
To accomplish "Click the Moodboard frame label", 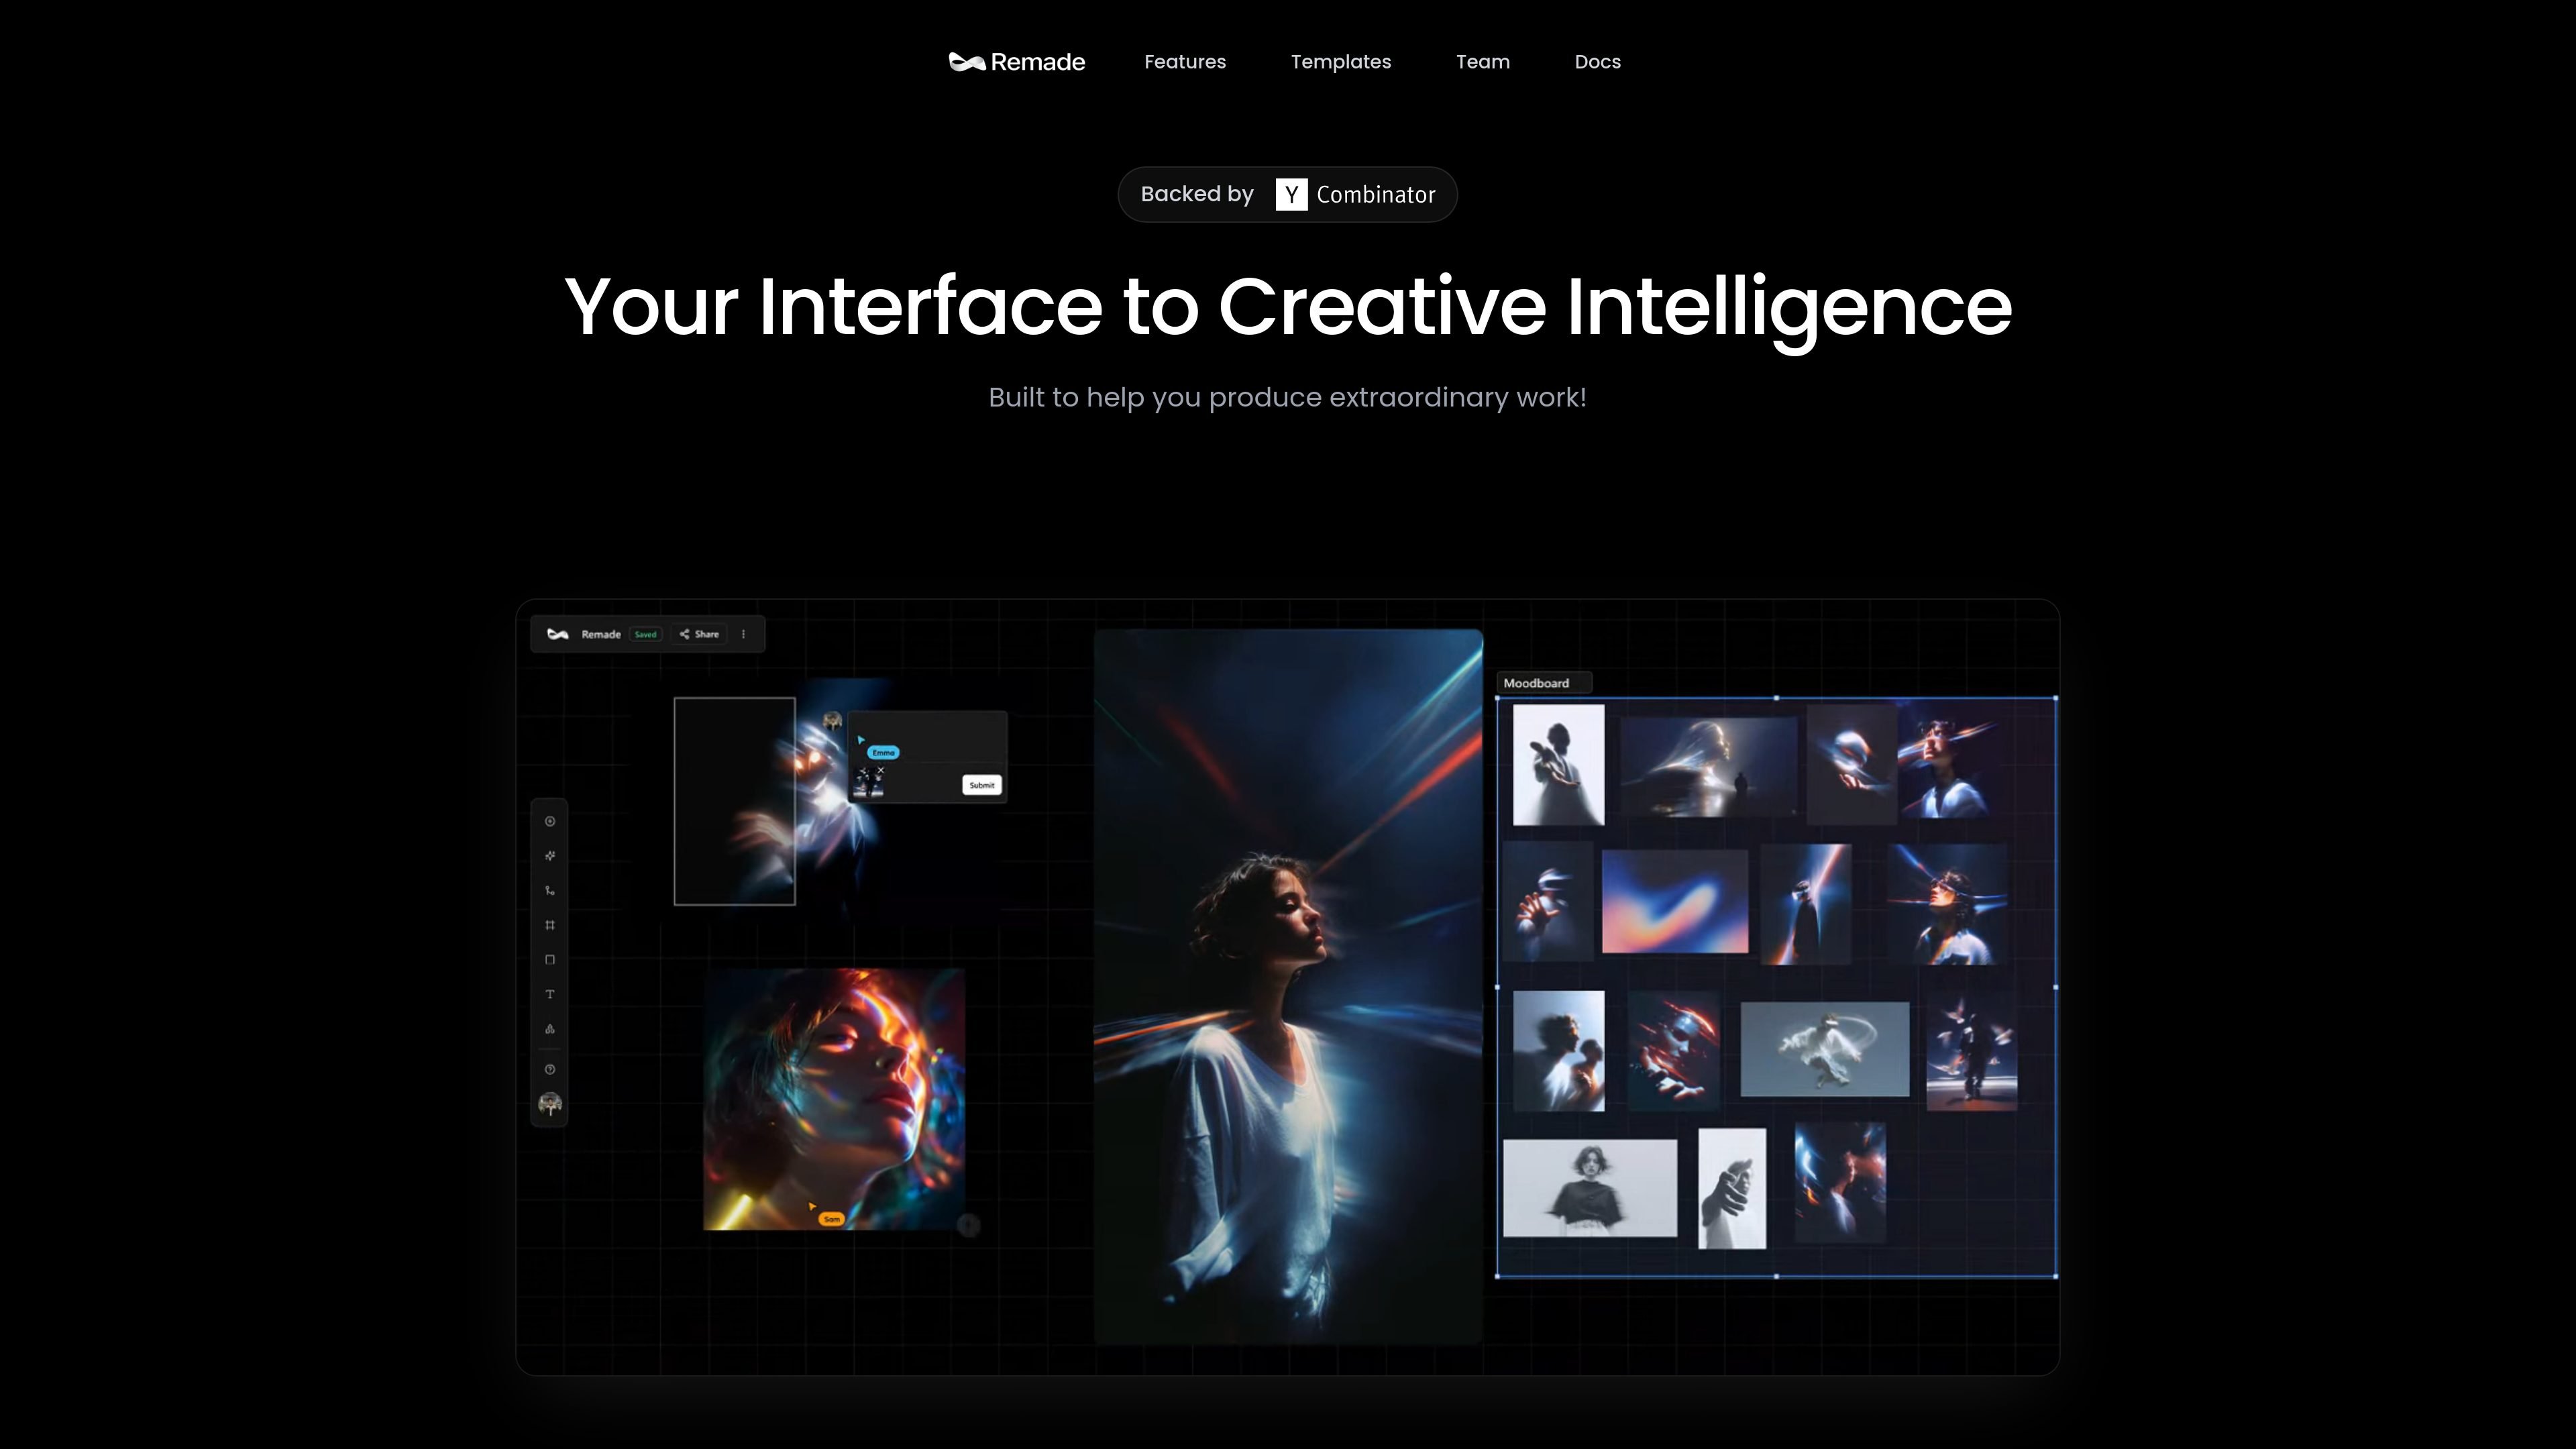I will 1537,683.
